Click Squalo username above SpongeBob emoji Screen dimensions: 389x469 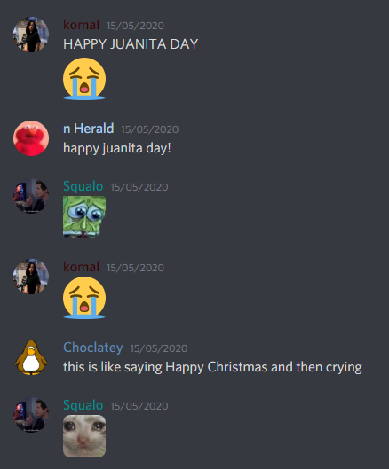tap(83, 186)
